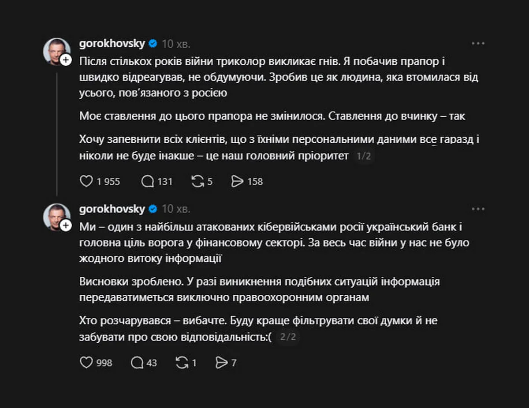
Task: Share the first post via send icon
Action: click(238, 181)
